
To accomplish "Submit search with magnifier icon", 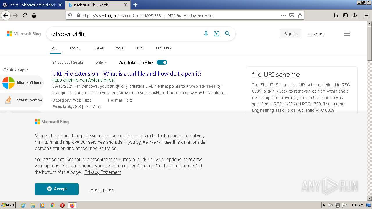I will (x=228, y=34).
